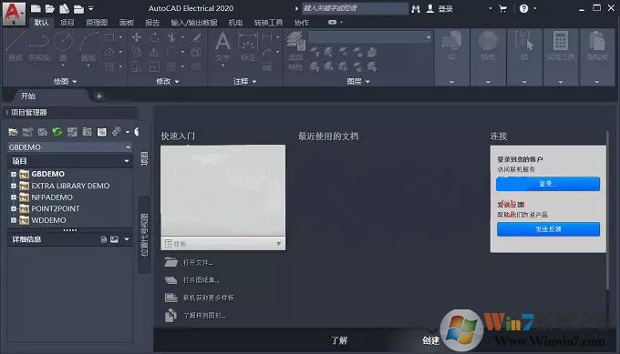Select the Polyline tool in the ribbon
The height and width of the screenshot is (354, 620).
click(39, 47)
